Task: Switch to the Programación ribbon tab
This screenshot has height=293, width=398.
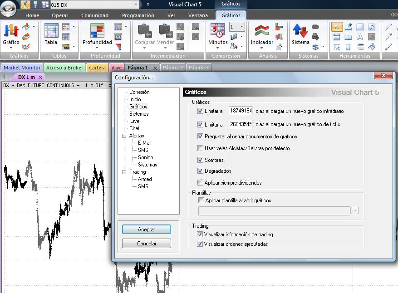Action: 138,15
